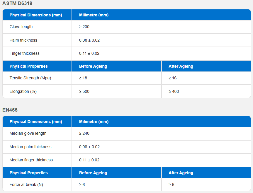Click the ASTM 'Before Ageing' header

point(93,66)
